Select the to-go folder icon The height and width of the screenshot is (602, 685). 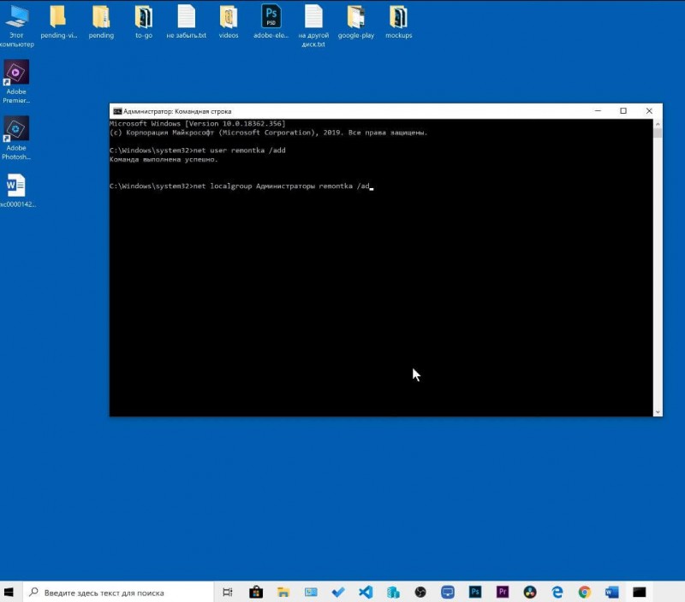click(144, 22)
